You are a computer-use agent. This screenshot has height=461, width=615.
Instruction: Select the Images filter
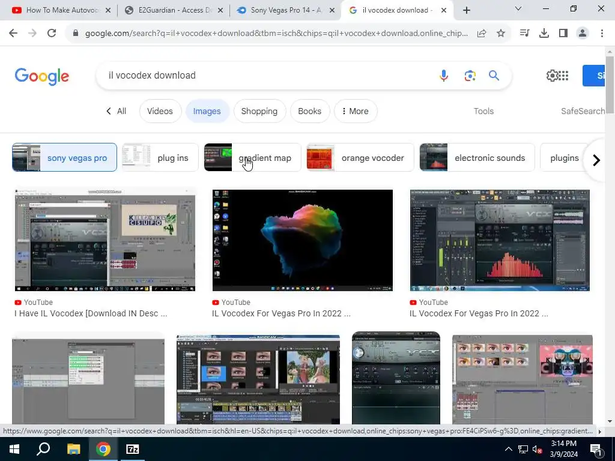click(x=207, y=111)
